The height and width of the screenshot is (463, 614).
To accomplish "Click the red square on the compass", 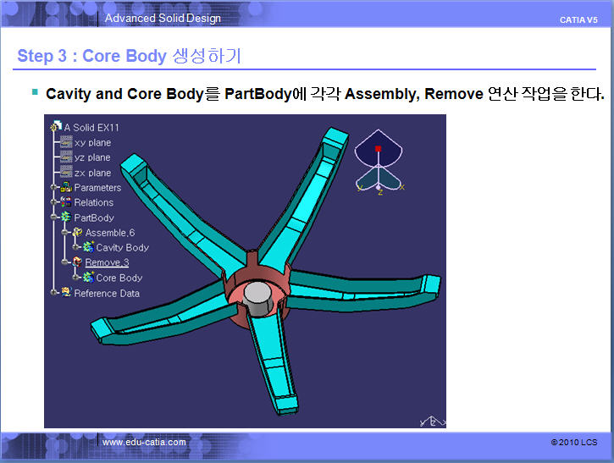I will [378, 149].
